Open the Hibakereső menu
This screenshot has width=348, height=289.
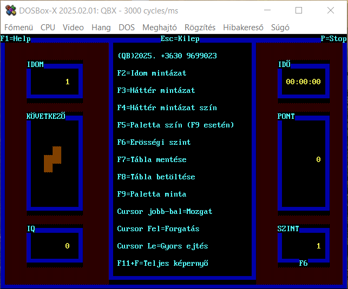(x=243, y=28)
